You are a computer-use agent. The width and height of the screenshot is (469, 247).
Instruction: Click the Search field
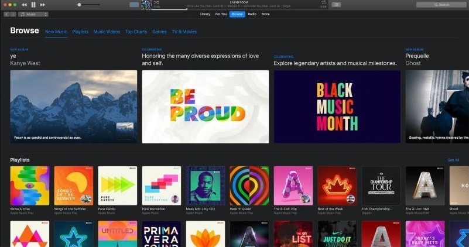441,5
